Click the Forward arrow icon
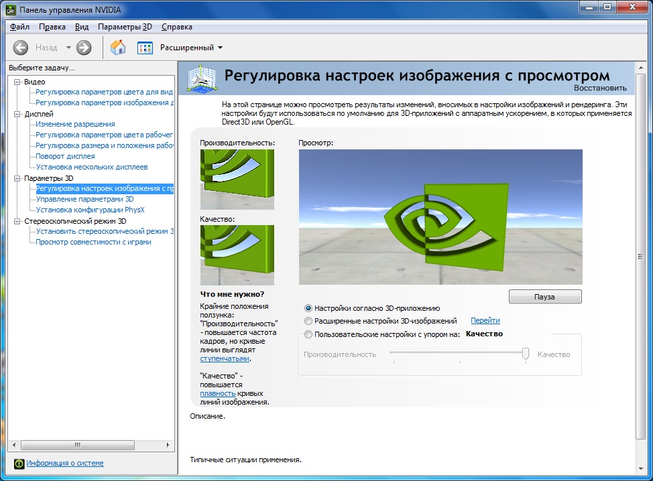653x481 pixels. coord(84,48)
